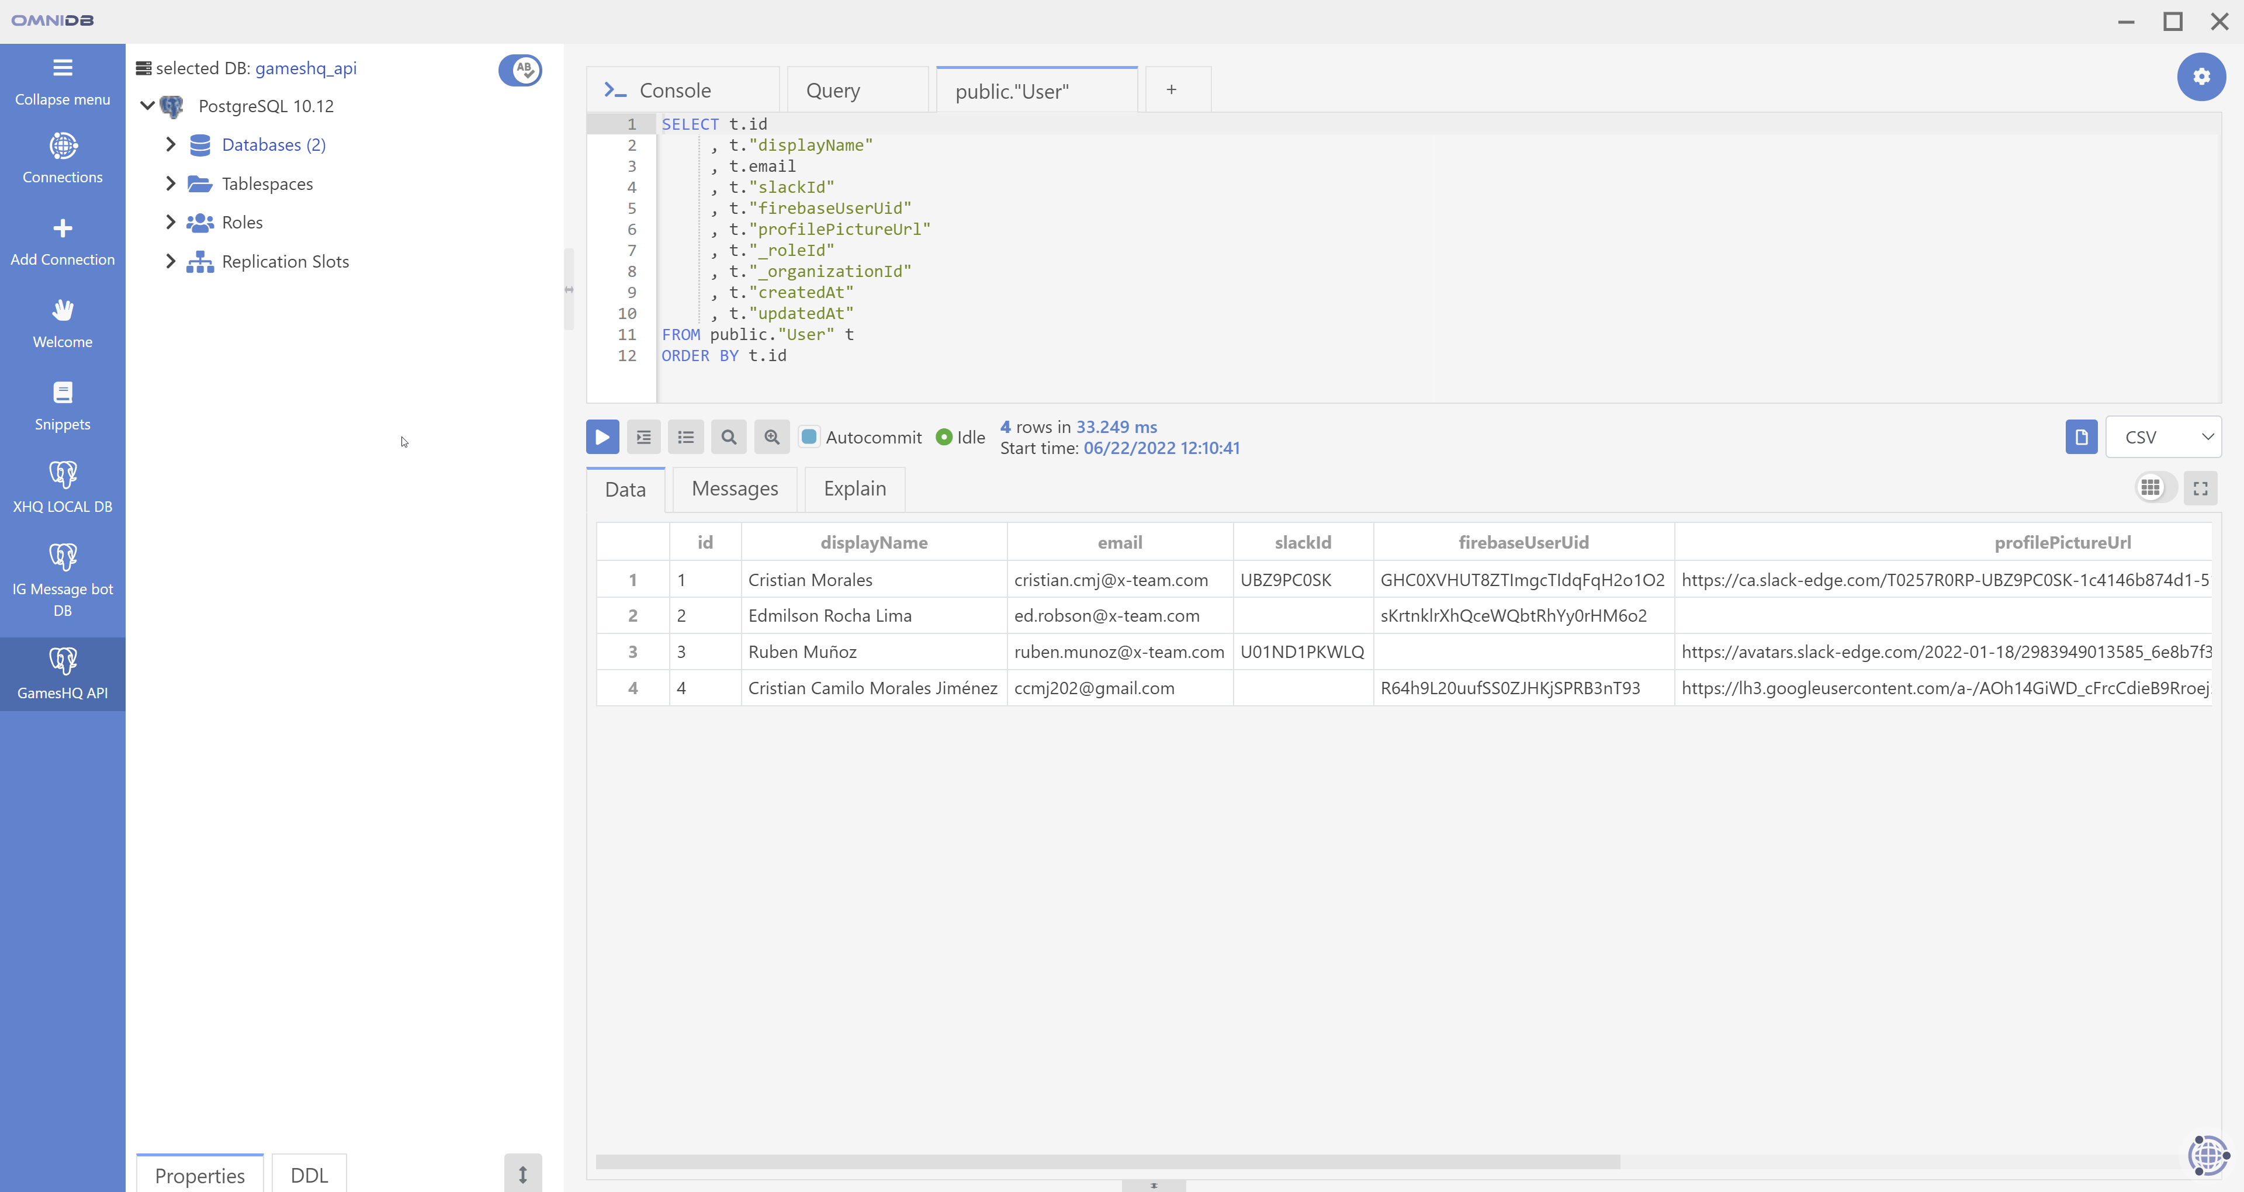Image resolution: width=2244 pixels, height=1192 pixels.
Task: Open Snippets in the sidebar
Action: click(62, 405)
